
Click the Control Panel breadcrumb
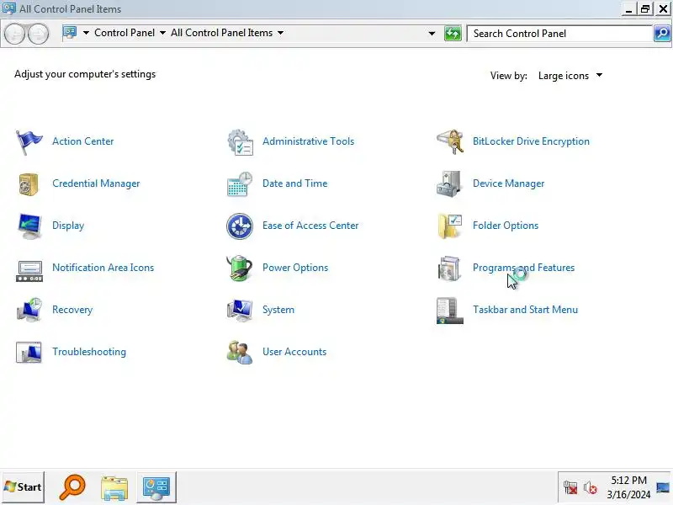[x=125, y=33]
